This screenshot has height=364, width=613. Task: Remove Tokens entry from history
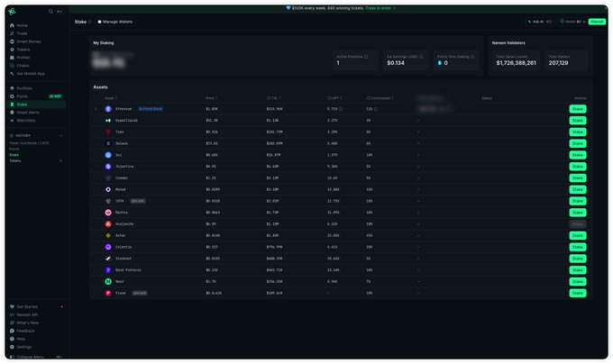tap(60, 161)
